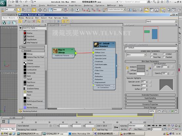The image size is (182, 136).
Task: Toggle the 2-Sided checkbox
Action: (x=164, y=54)
